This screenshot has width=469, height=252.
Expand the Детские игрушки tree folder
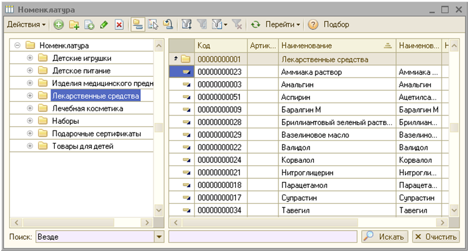(30, 58)
